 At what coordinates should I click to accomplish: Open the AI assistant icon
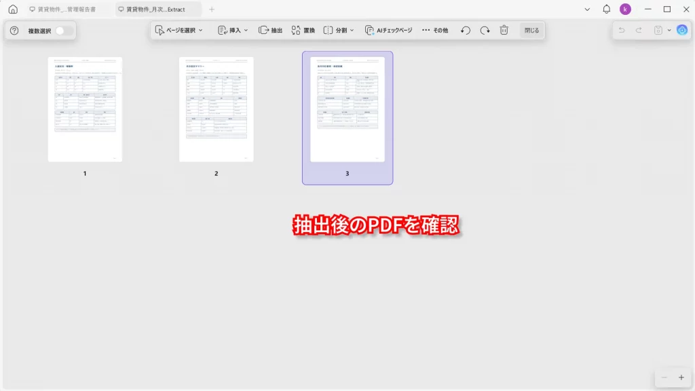point(682,30)
